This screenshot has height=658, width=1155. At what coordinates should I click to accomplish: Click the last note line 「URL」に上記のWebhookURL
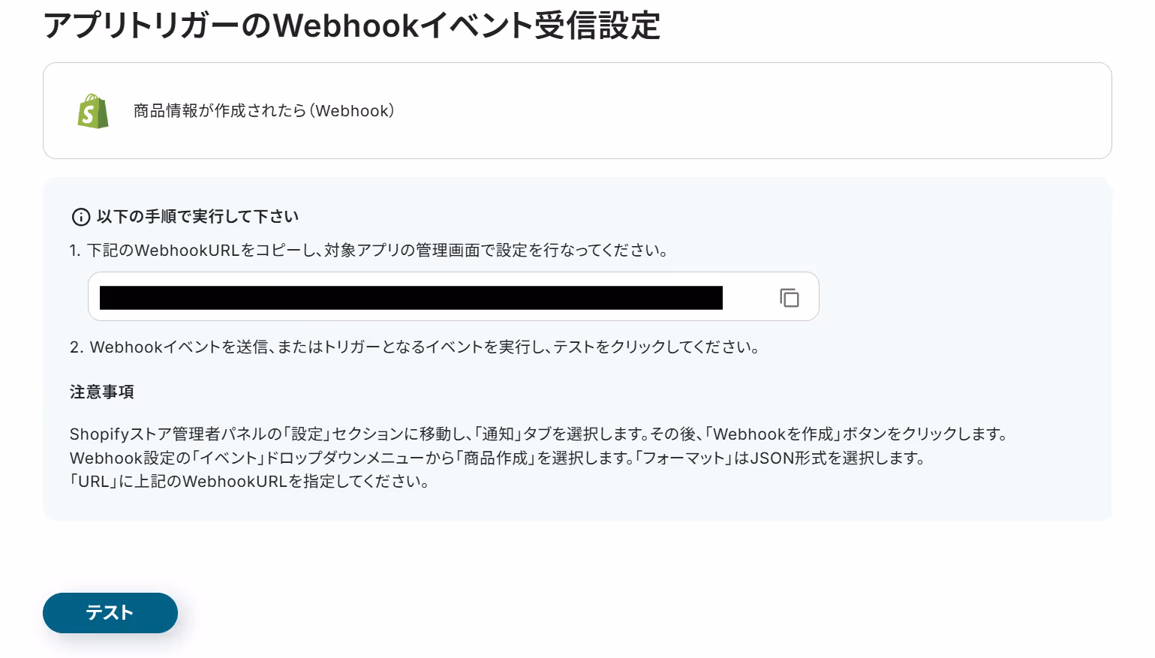pyautogui.click(x=250, y=482)
